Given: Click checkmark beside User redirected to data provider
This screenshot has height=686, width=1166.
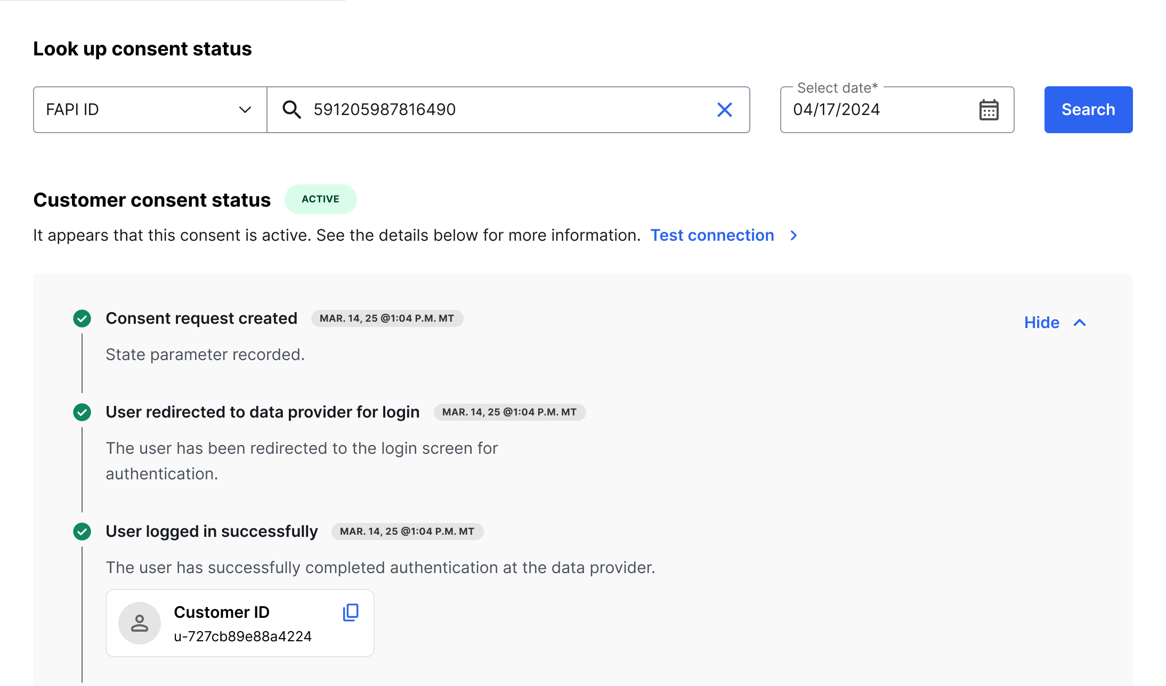Looking at the screenshot, I should coord(82,412).
